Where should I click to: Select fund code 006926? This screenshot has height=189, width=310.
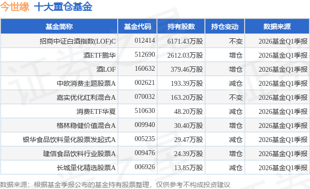pos(145,167)
